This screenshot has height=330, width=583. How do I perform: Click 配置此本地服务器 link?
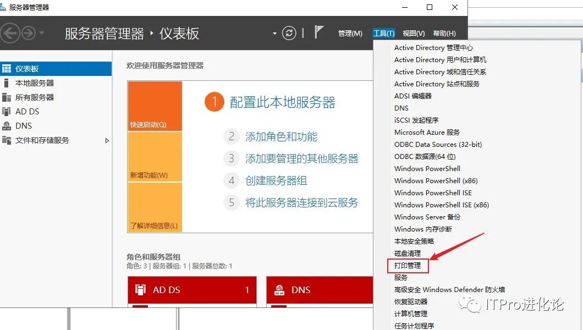pos(283,102)
